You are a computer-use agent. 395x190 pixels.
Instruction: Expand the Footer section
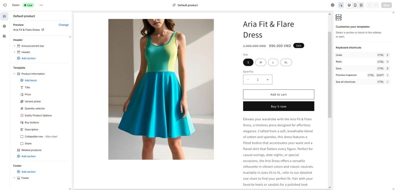14,178
